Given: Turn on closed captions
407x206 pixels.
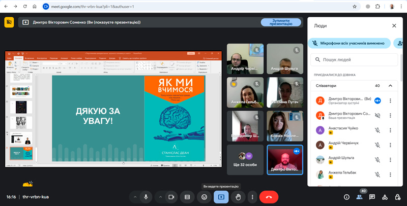Looking at the screenshot, I should 187,197.
